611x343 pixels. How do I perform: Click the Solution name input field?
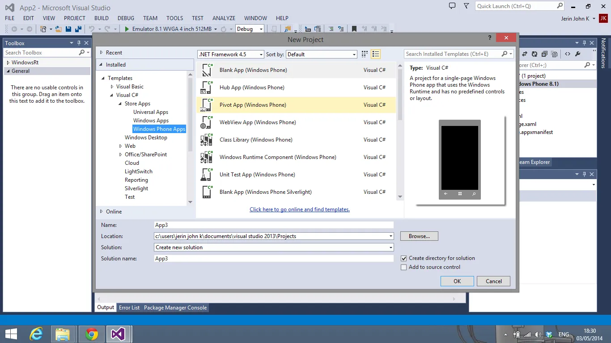pos(274,259)
